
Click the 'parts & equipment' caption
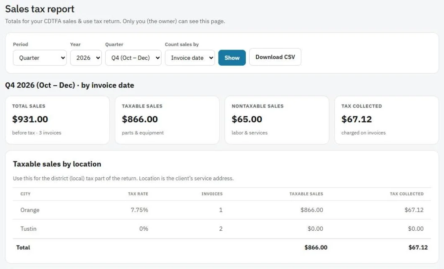tap(143, 133)
